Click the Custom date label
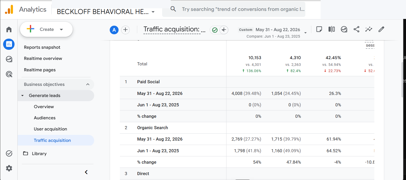Screen dimensions: 406x180 (x=246, y=30)
